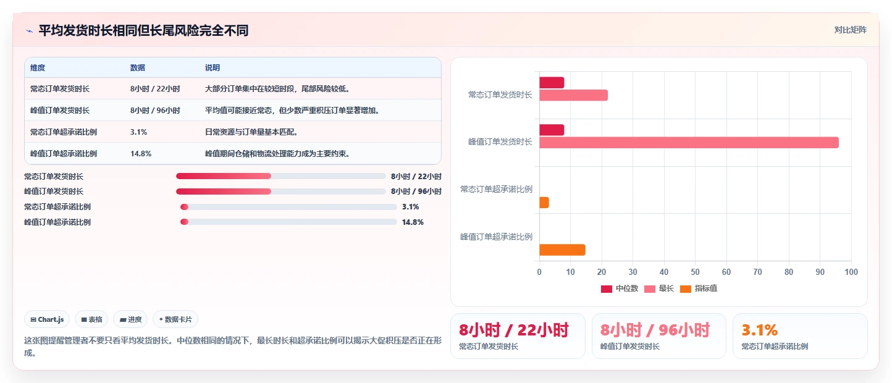The image size is (892, 383).
Task: Click the 96-hour longest bar for 峰值订单发货时长
Action: tap(689, 143)
